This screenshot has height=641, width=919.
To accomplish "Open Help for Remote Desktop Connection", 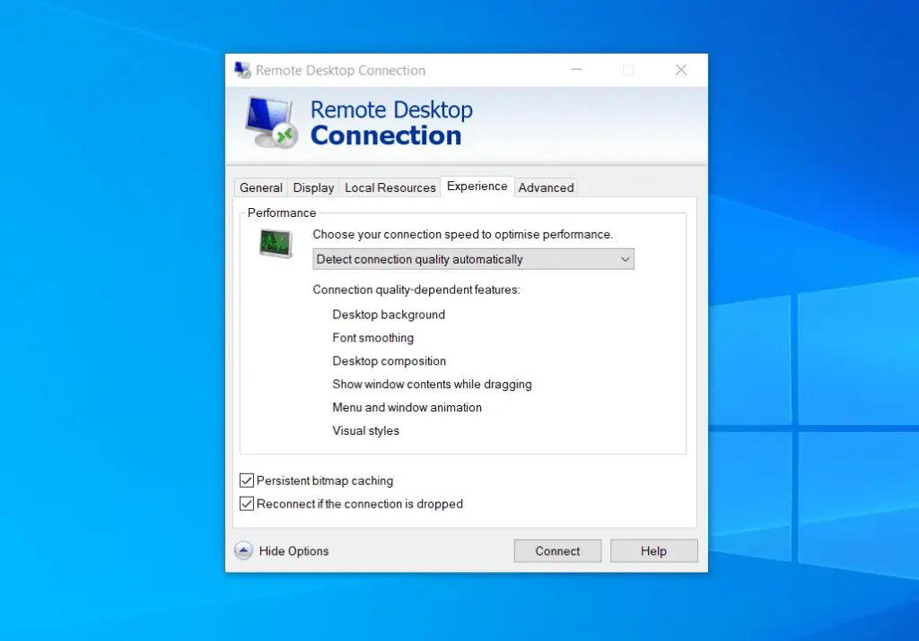I will (653, 550).
